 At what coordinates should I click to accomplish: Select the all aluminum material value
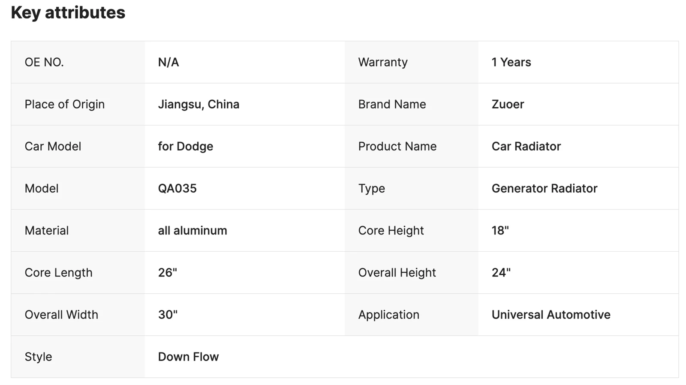click(193, 230)
